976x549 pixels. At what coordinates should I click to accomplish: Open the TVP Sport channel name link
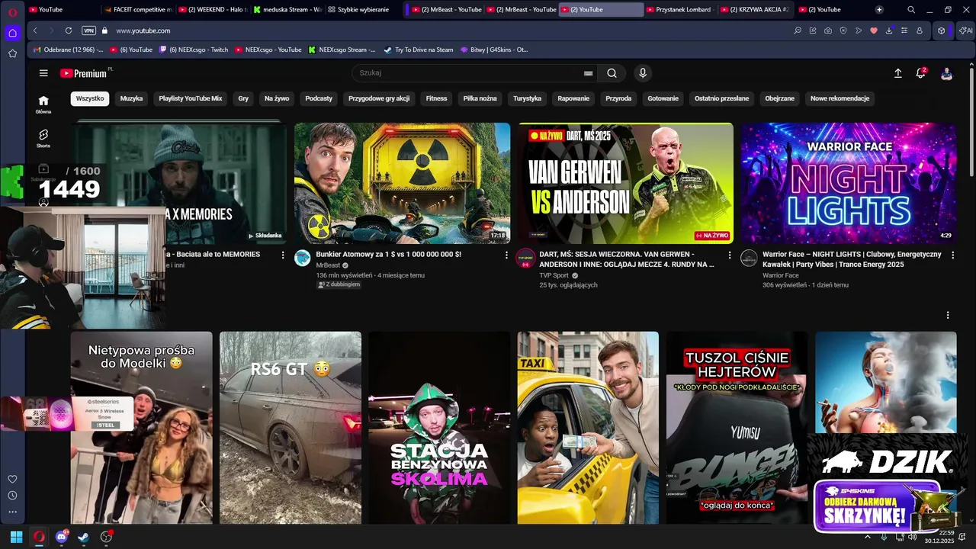point(555,275)
